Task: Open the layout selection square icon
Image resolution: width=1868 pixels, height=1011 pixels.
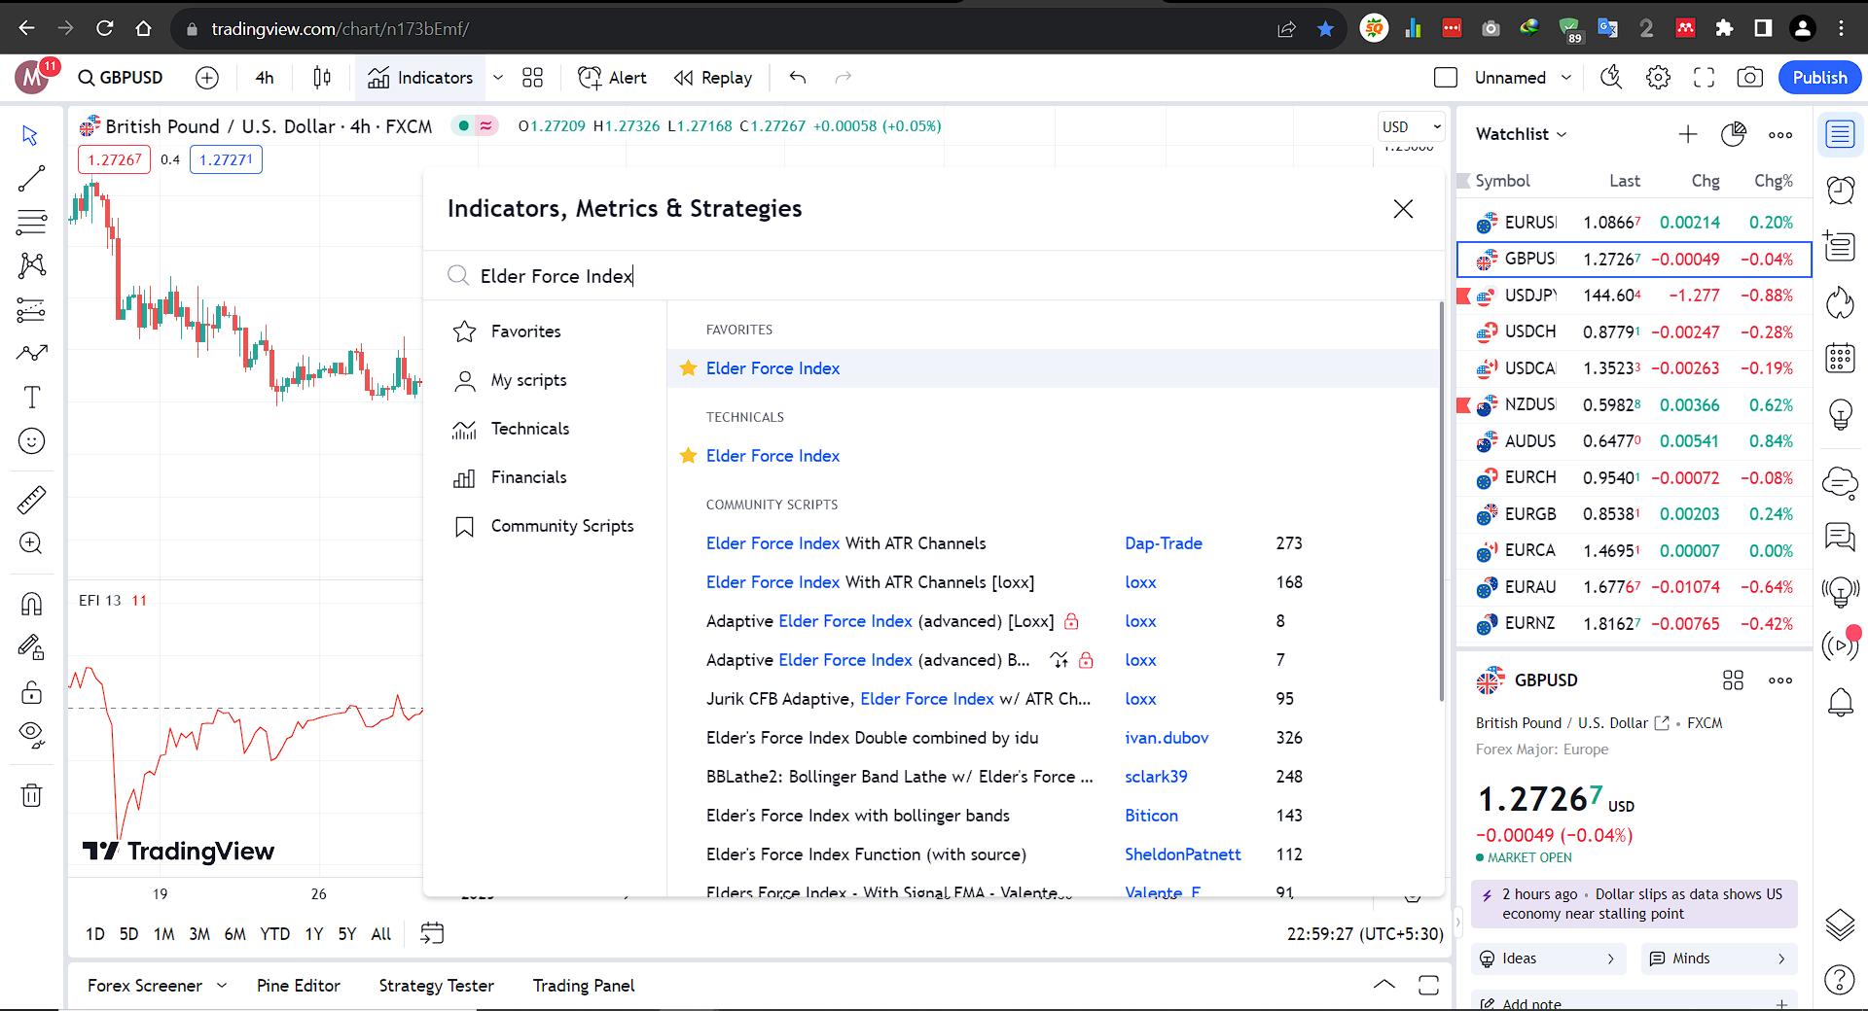Action: (x=1446, y=78)
